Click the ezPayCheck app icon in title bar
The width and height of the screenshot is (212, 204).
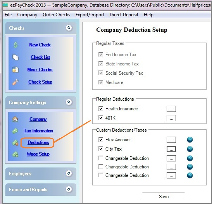coord(5,5)
